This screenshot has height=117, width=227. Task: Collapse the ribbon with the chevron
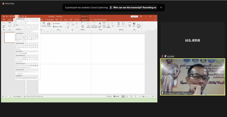coord(156,30)
